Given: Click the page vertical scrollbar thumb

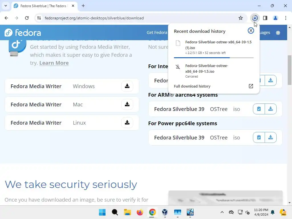Looking at the screenshot, I should (289, 70).
